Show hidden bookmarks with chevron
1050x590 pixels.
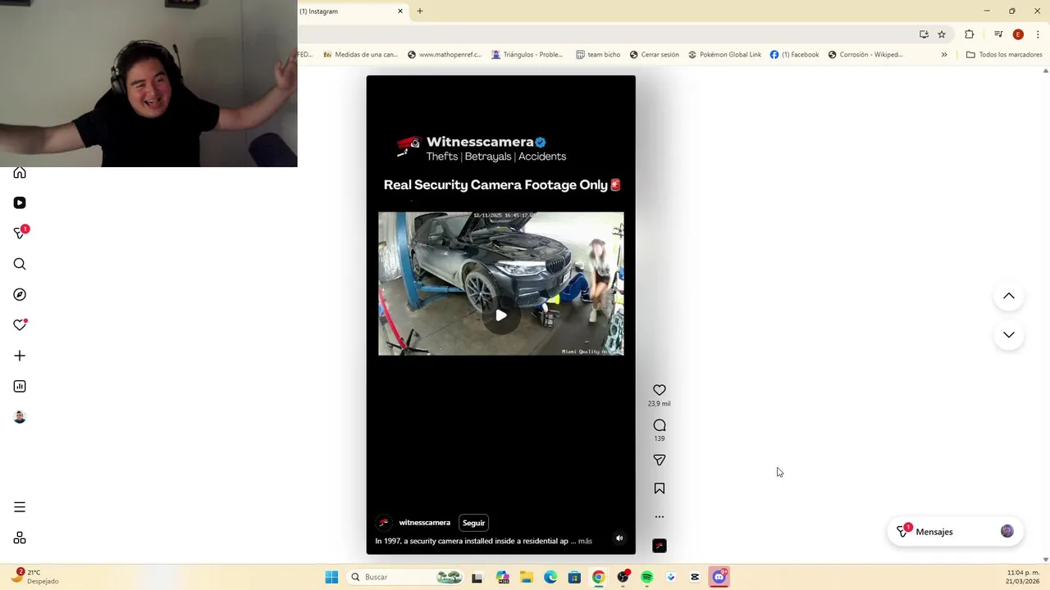click(944, 55)
